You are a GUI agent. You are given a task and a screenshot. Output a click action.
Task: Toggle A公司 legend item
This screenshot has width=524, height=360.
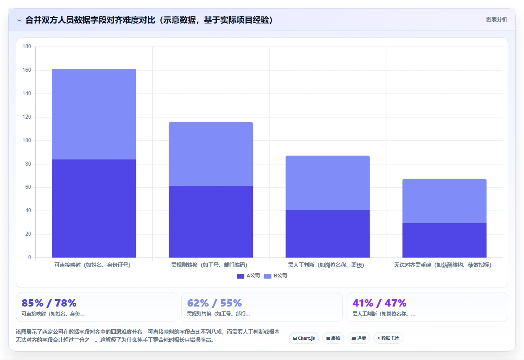click(x=248, y=276)
